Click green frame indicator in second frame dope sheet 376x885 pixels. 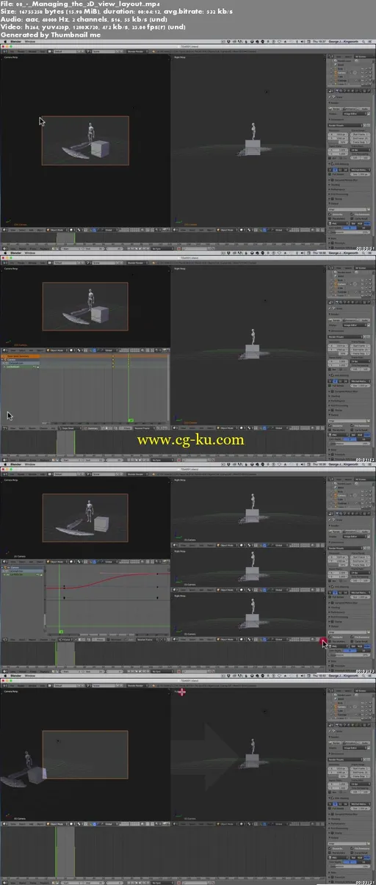click(x=130, y=420)
